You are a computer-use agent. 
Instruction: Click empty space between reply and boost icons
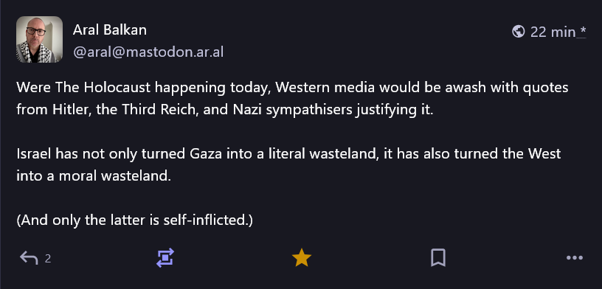tap(104, 258)
